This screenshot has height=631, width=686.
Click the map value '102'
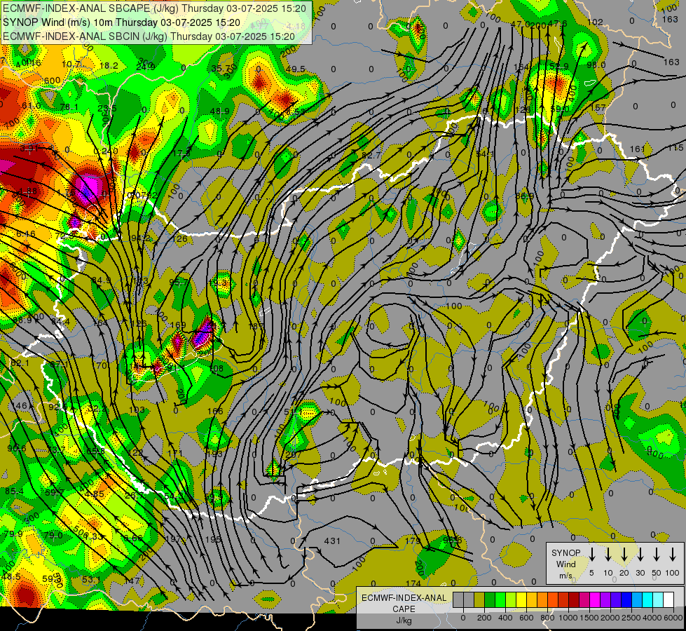pyautogui.click(x=595, y=22)
